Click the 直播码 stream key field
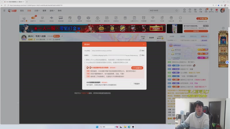The image size is (230, 129). 115,55
